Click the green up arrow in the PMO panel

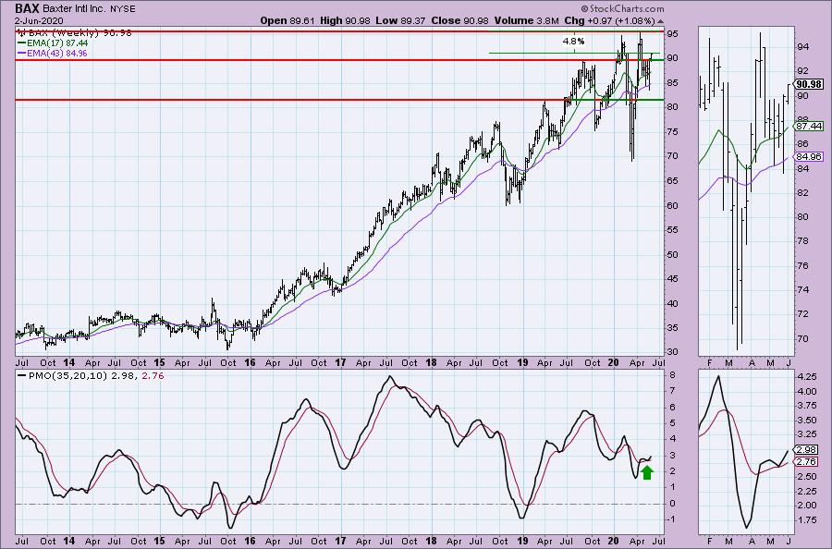(647, 472)
